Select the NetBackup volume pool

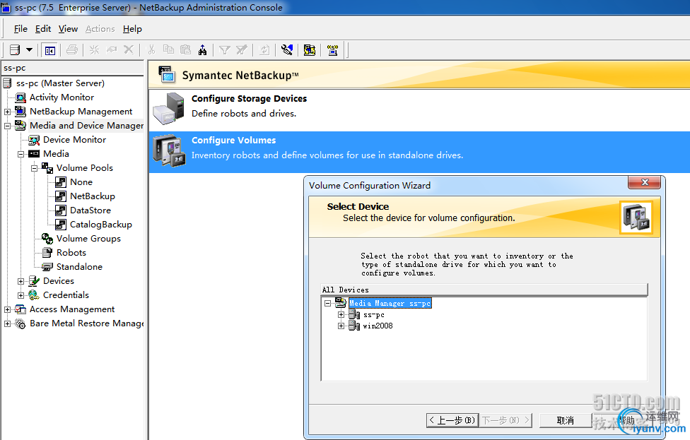tap(93, 196)
